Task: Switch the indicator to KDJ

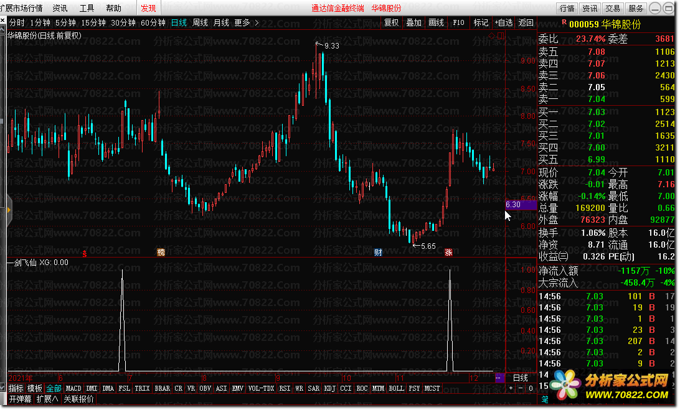Action: pyautogui.click(x=329, y=388)
